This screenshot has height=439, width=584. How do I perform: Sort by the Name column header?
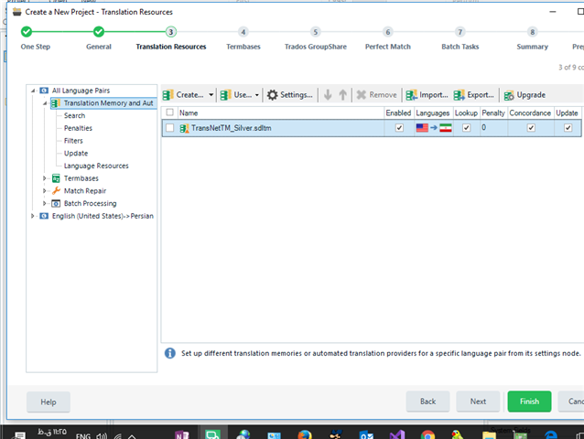tap(279, 112)
